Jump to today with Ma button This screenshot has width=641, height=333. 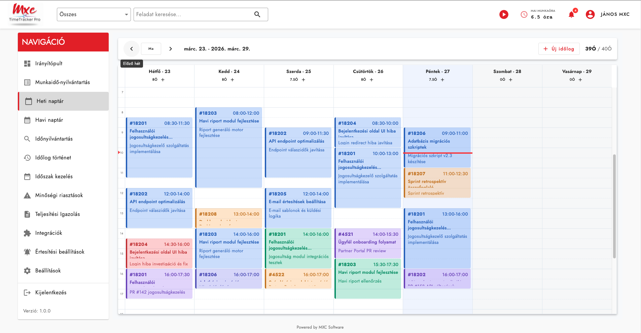pos(151,49)
